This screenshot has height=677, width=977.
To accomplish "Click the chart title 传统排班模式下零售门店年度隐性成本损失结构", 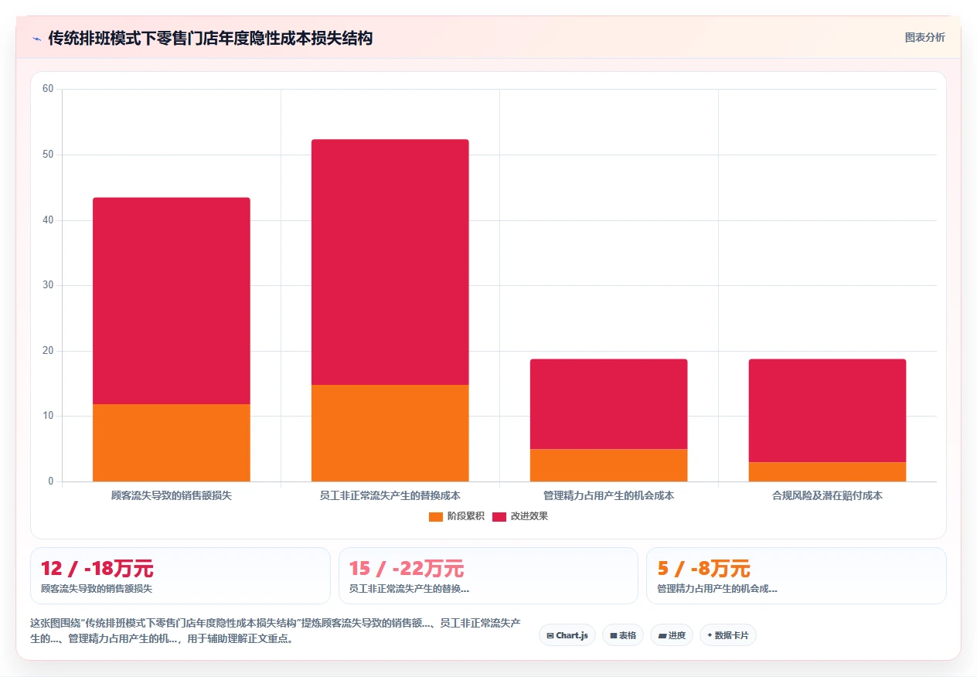I will [x=210, y=38].
